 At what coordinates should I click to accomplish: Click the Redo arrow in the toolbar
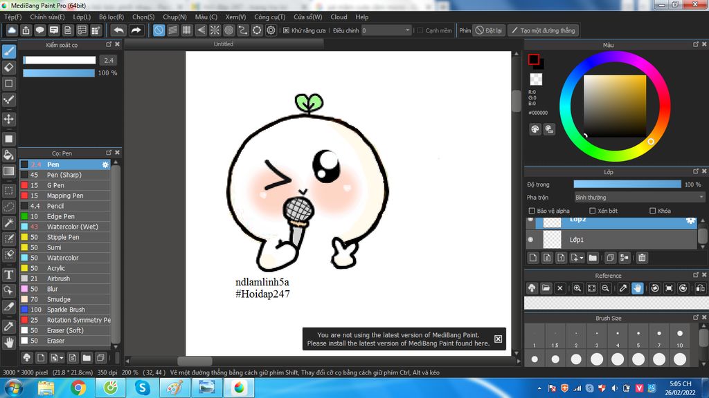[x=136, y=30]
